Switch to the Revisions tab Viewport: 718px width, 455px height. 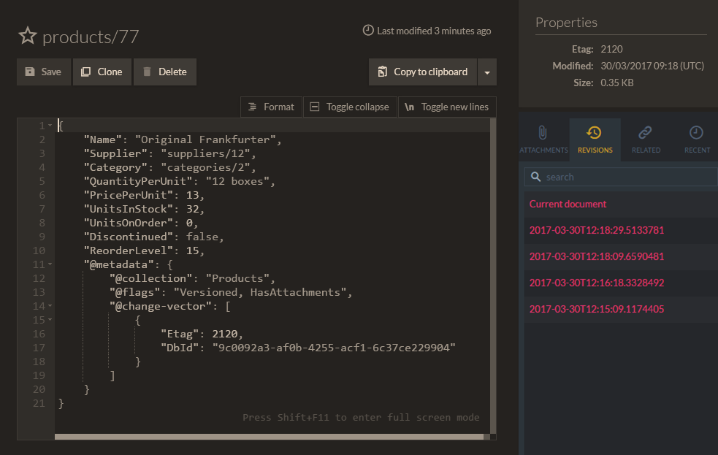(x=595, y=139)
